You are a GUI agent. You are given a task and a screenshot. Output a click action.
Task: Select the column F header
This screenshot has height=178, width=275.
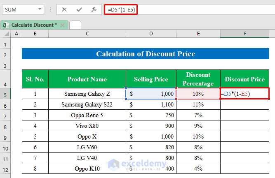coord(244,33)
